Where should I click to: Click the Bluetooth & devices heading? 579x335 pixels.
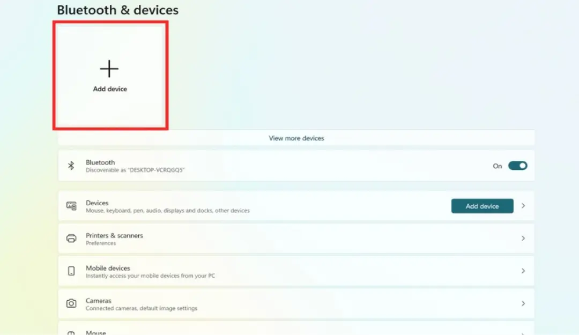pyautogui.click(x=117, y=10)
